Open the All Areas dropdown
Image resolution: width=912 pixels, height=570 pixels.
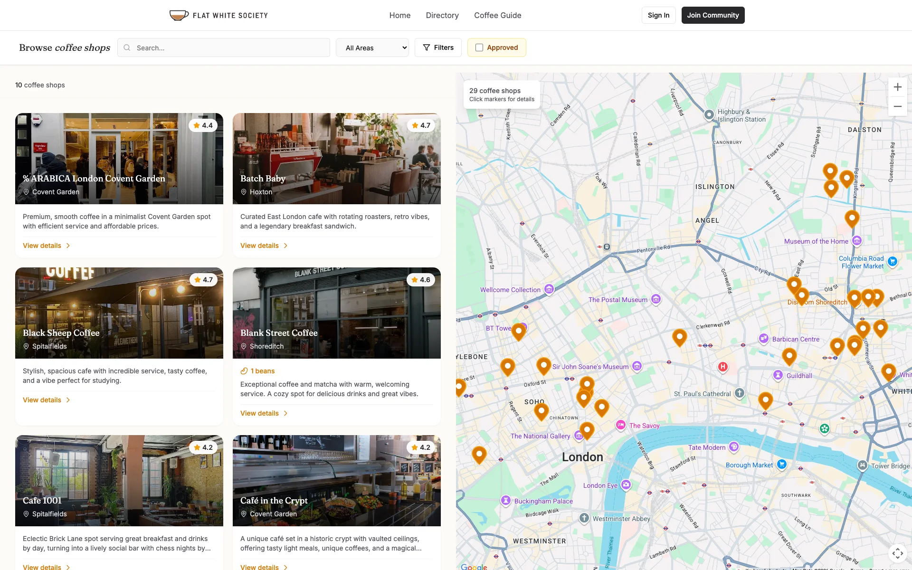(372, 47)
